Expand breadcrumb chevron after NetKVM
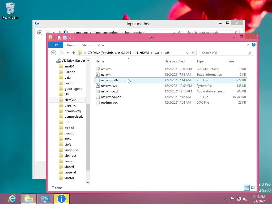 point(152,53)
